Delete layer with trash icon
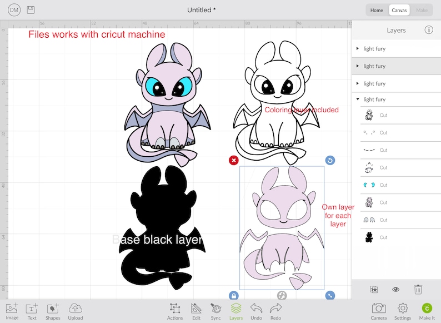 (x=418, y=290)
